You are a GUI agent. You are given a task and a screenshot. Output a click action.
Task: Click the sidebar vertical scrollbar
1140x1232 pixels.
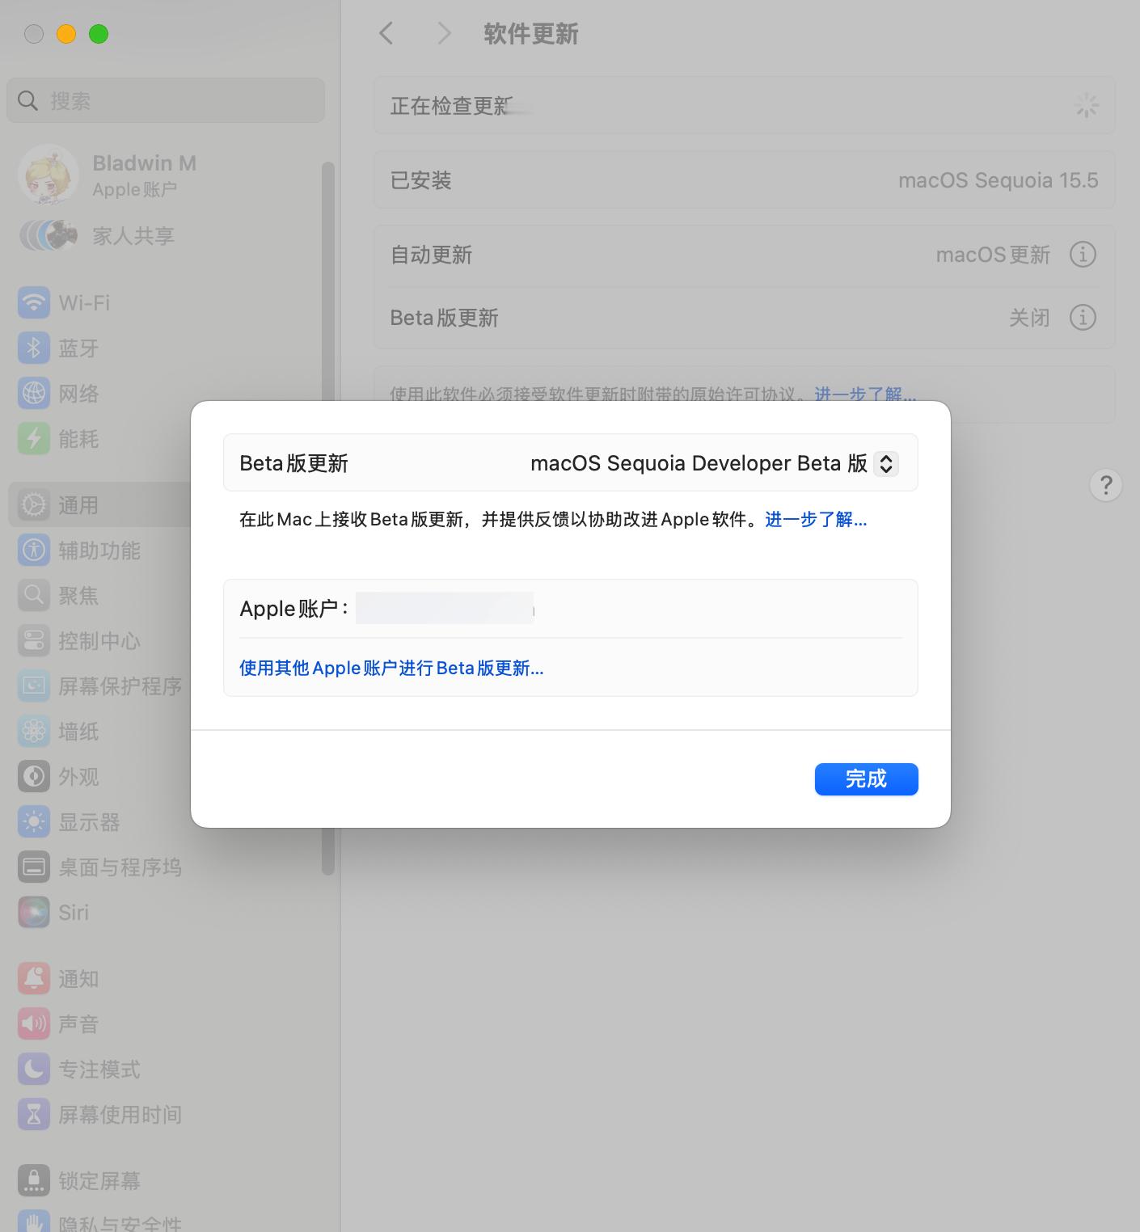[327, 517]
